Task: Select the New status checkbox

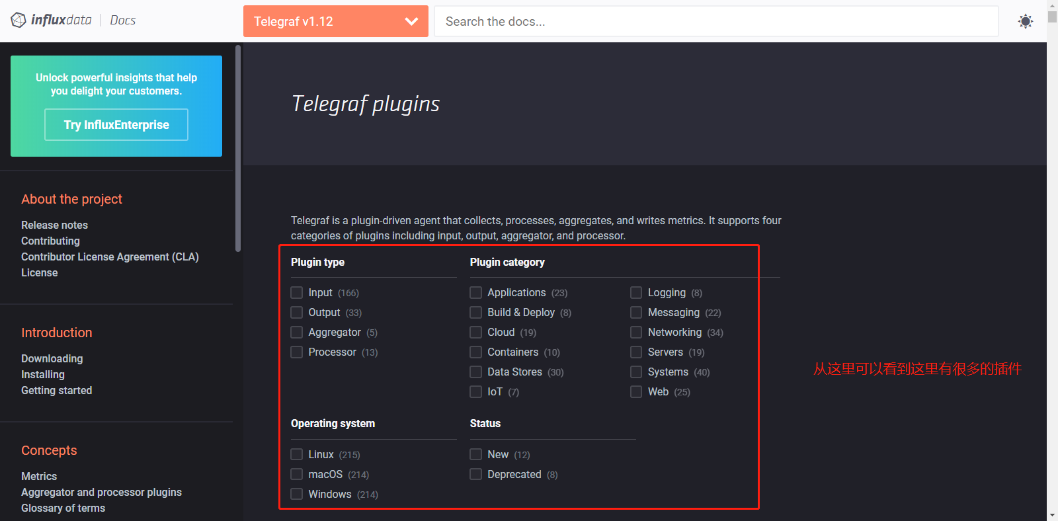Action: click(x=476, y=454)
